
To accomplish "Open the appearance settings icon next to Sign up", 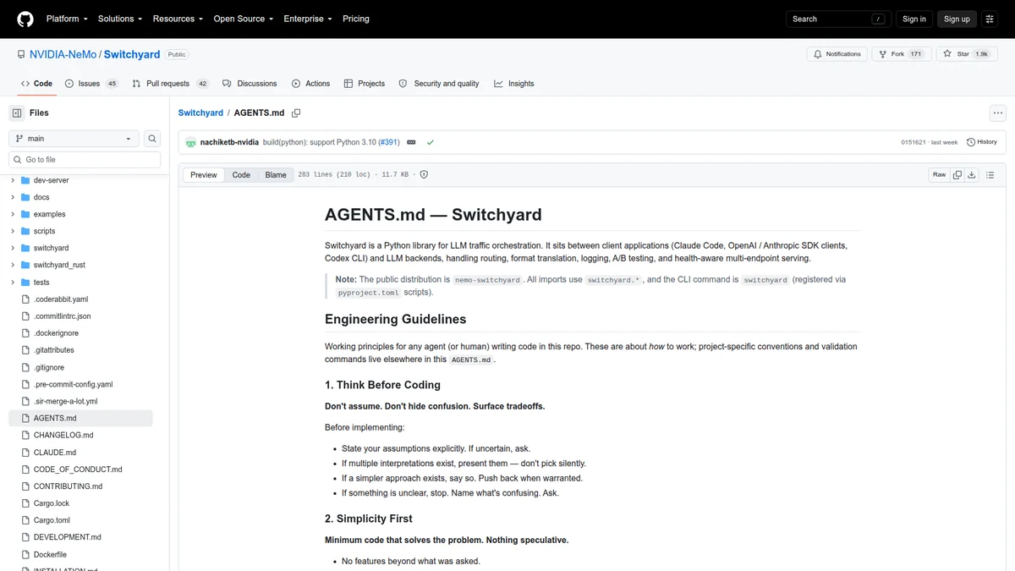I will 990,19.
